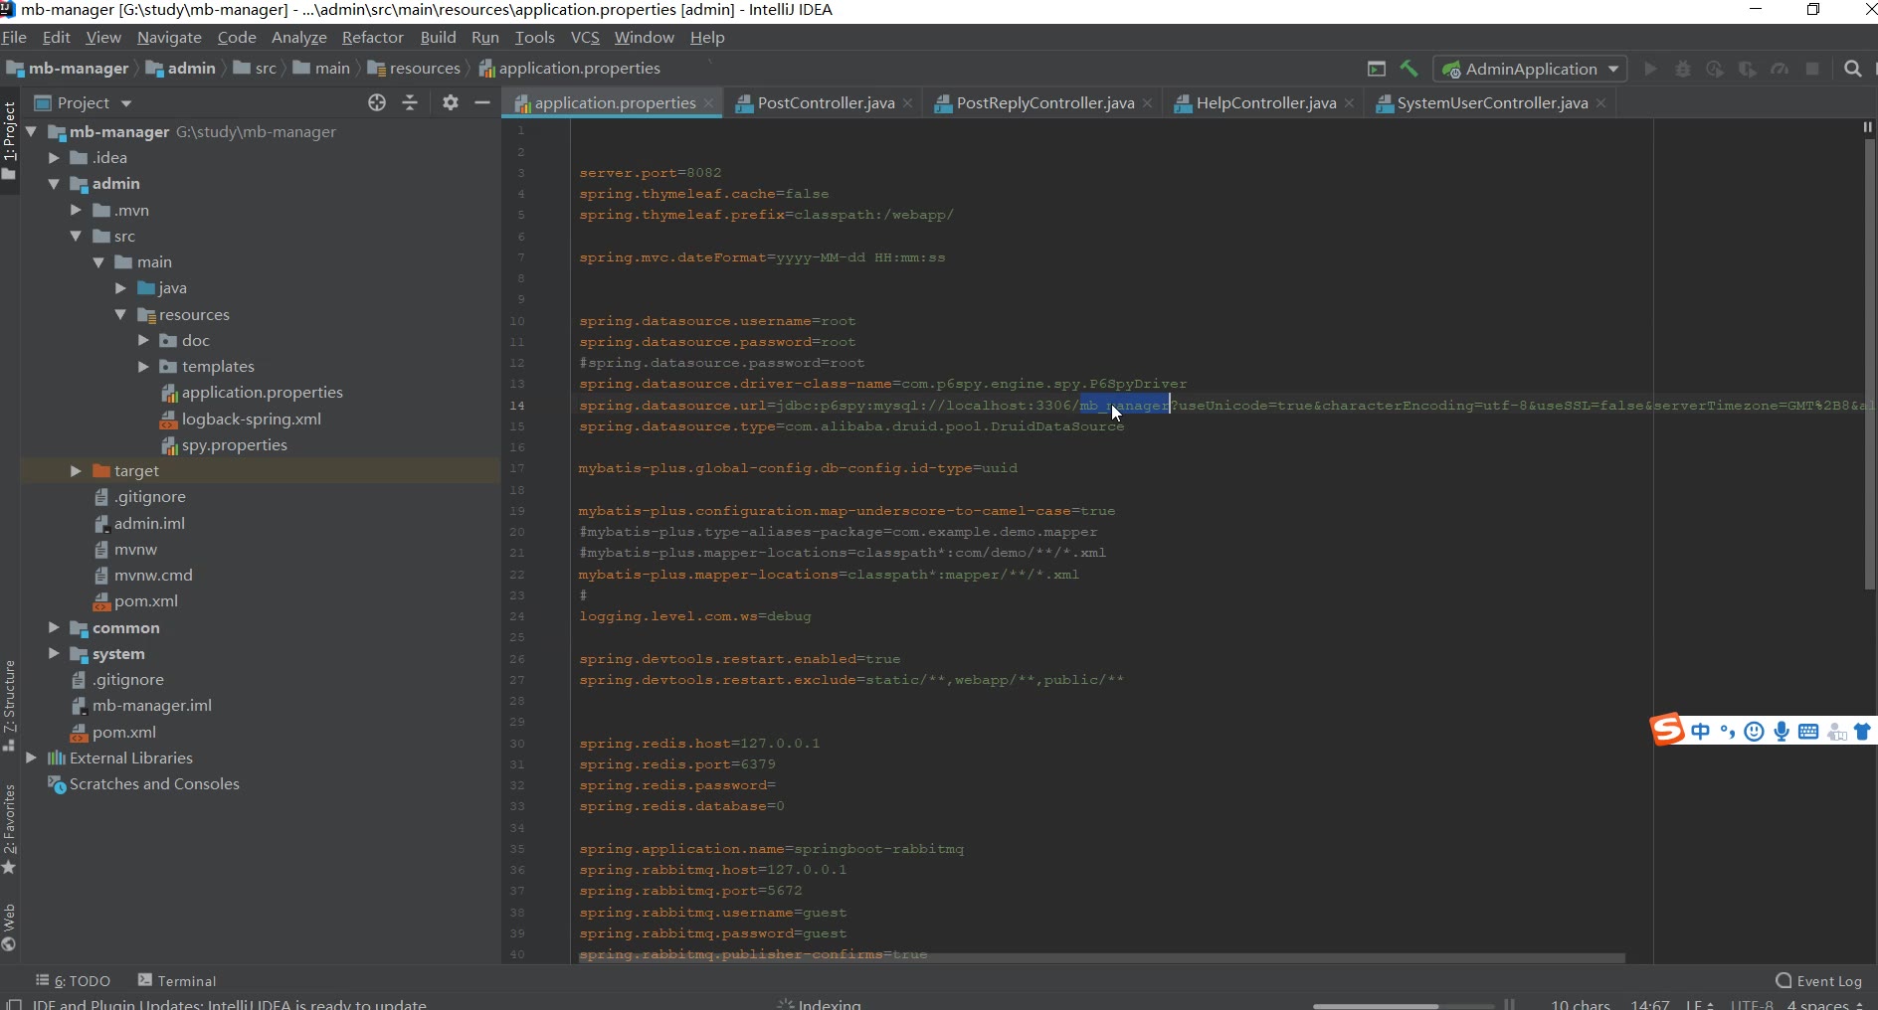The width and height of the screenshot is (1878, 1010).
Task: Switch to PostController.java tab
Action: point(825,103)
